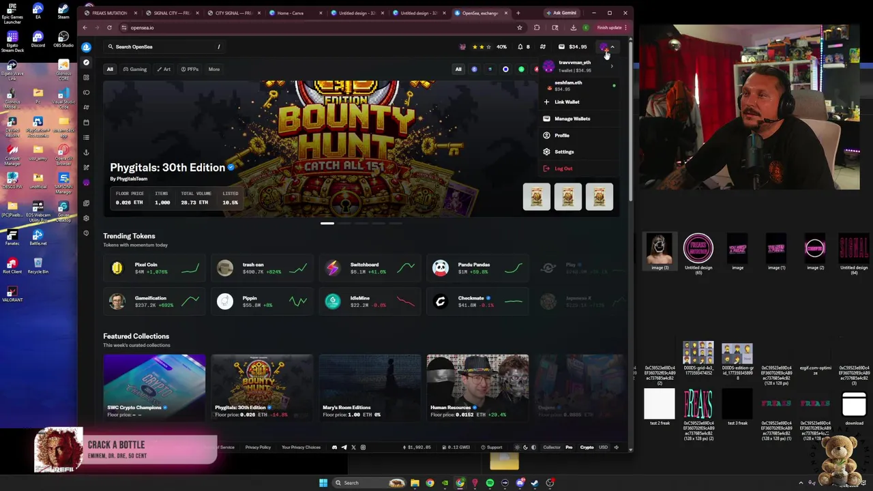
Task: Open Your Privacy Choices link
Action: (301, 447)
